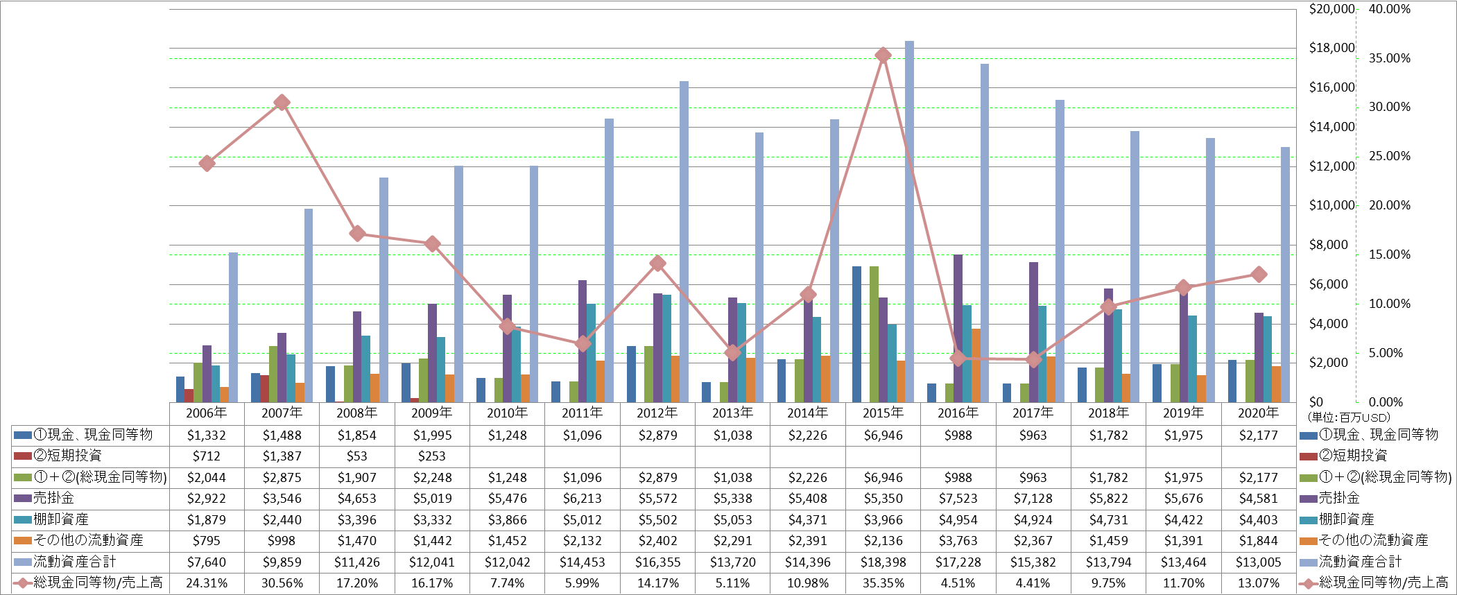Select the 2007年 diamond marker on the ratio line
The image size is (1457, 595).
282,103
